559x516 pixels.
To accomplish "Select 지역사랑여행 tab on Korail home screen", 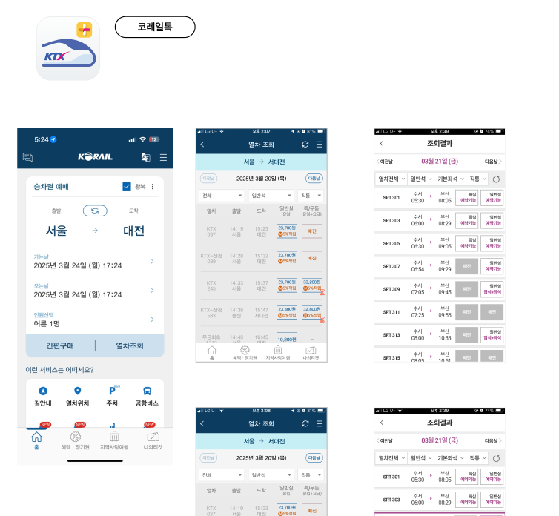I will (x=114, y=441).
